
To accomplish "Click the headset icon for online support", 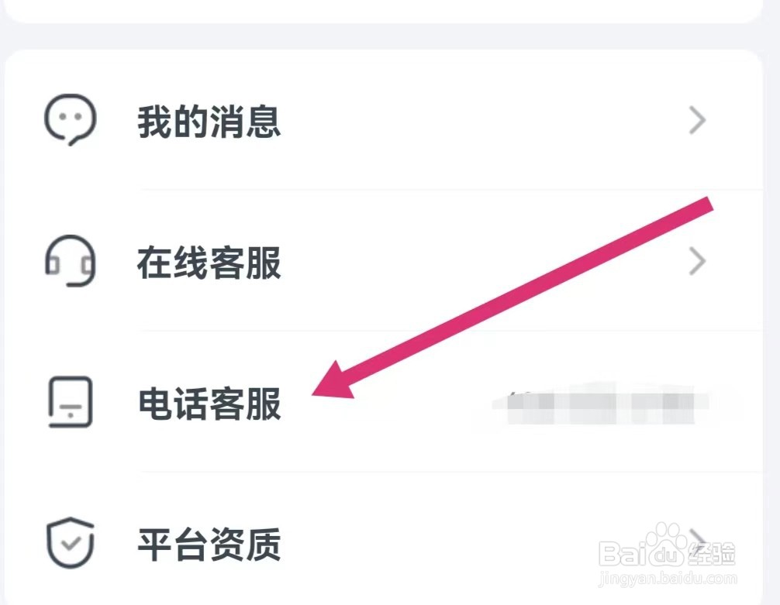I will 70,262.
